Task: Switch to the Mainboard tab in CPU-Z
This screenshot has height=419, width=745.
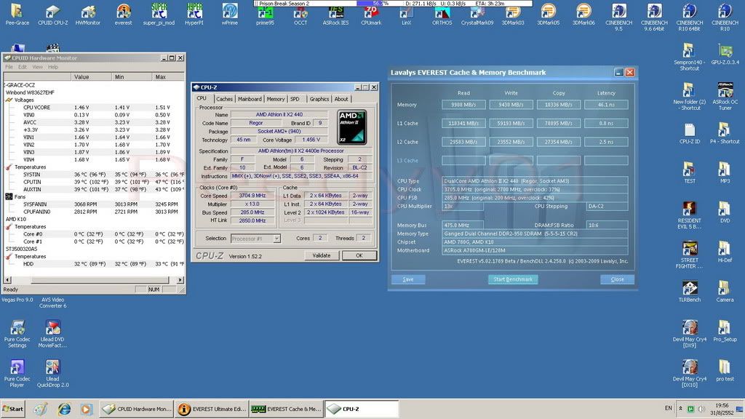Action: [250, 99]
